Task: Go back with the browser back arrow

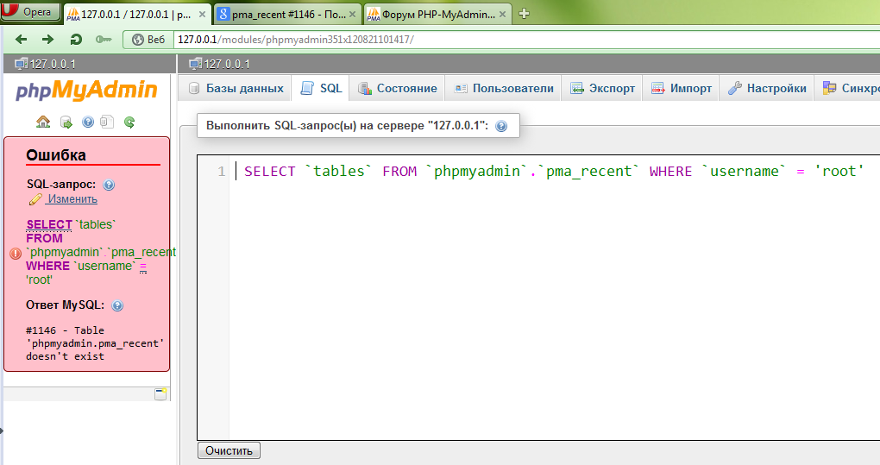Action: tap(22, 40)
